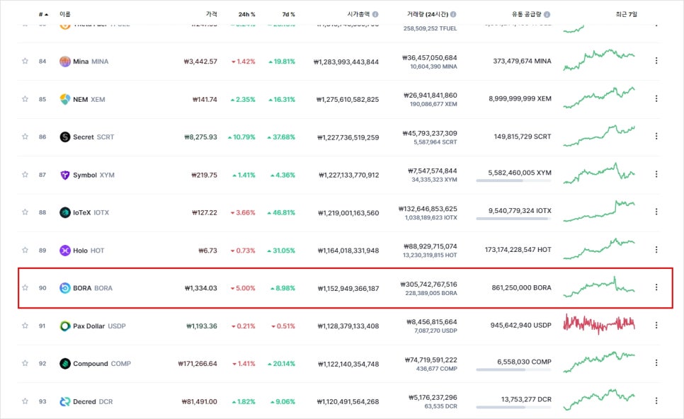Go to the Holo HOT coin page

pos(89,251)
